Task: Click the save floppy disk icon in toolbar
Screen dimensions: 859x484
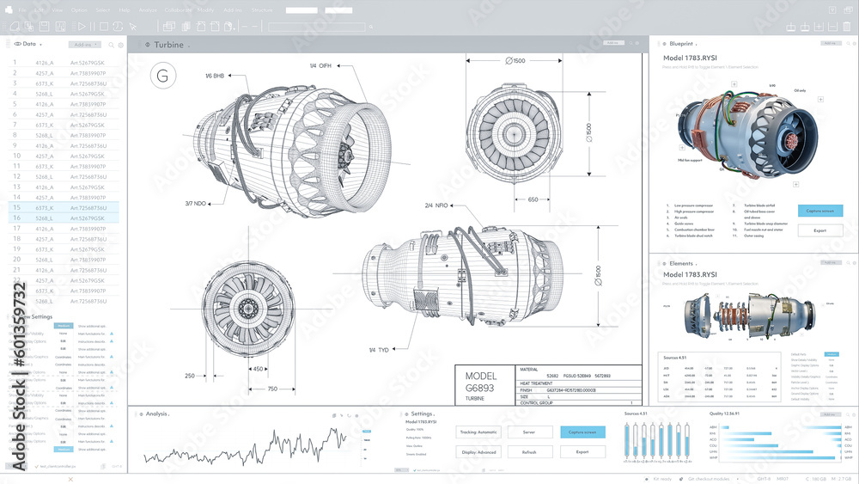Action: [45, 26]
